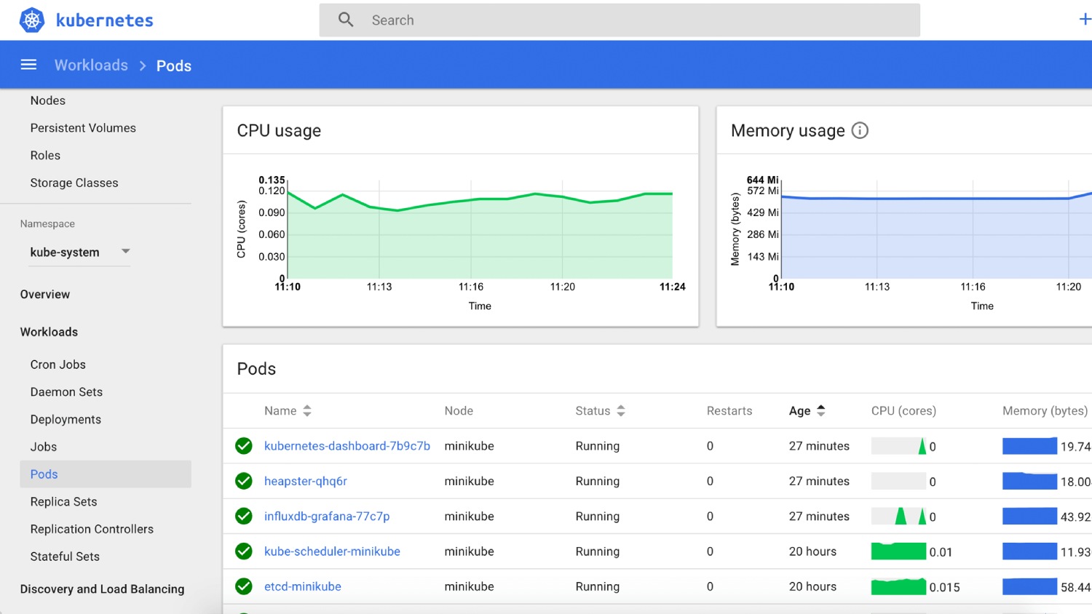Click Running status in influxdb-grafana row
The height and width of the screenshot is (614, 1092).
click(597, 517)
